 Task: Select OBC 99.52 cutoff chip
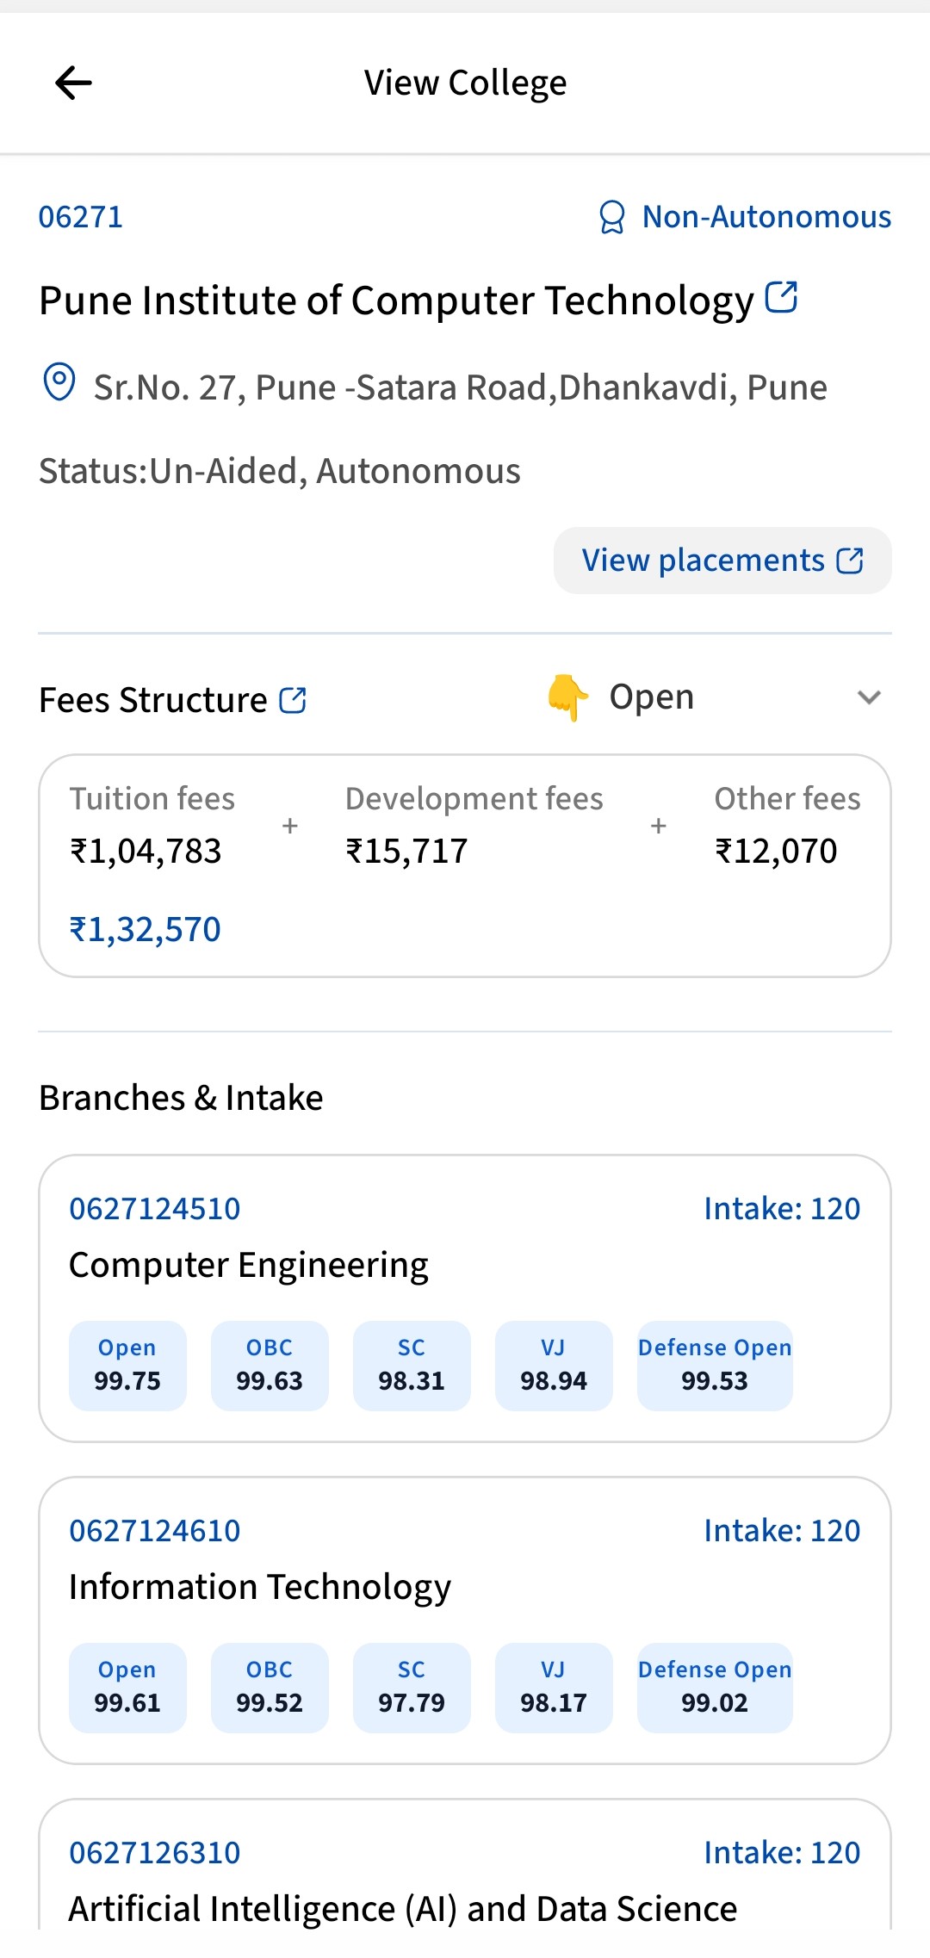pyautogui.click(x=270, y=1688)
